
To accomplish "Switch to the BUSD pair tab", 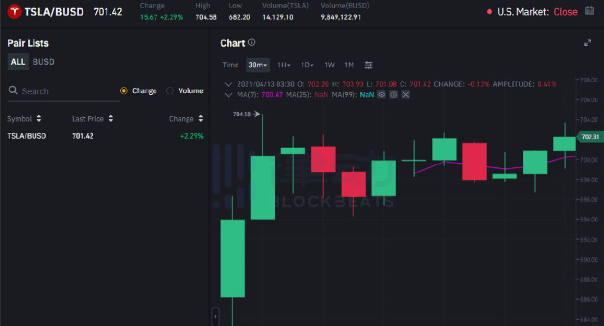I will [x=43, y=62].
